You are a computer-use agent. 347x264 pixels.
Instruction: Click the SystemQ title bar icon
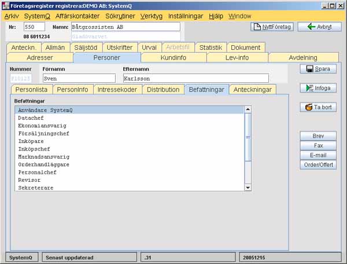pos(6,6)
